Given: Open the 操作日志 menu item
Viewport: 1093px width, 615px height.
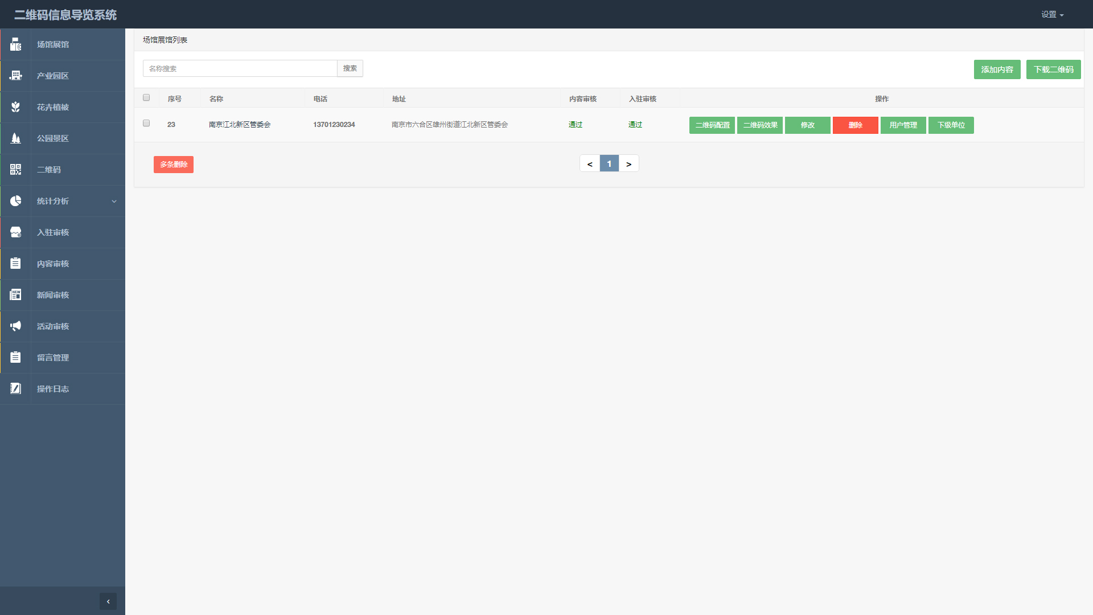Looking at the screenshot, I should pyautogui.click(x=63, y=389).
